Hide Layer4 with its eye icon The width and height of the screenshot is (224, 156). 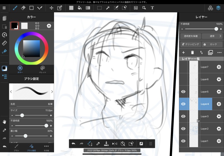(x=183, y=104)
